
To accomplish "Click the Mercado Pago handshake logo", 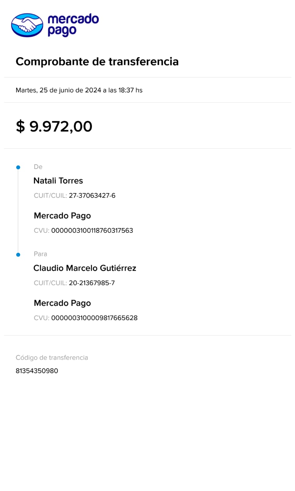I will [x=27, y=25].
